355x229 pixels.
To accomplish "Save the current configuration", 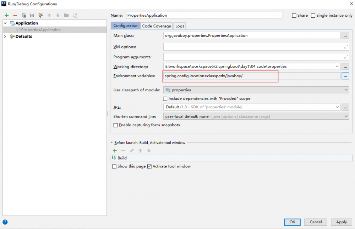I will pyautogui.click(x=32, y=15).
